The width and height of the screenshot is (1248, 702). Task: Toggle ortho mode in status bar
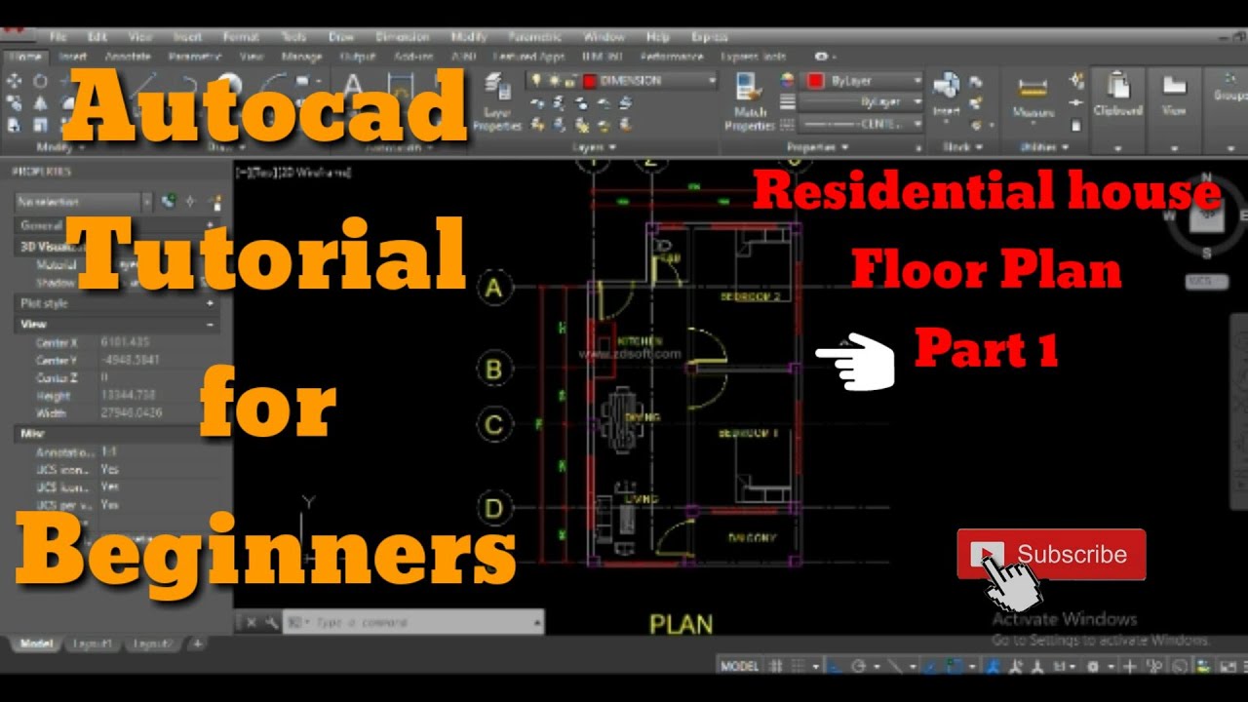(x=836, y=667)
